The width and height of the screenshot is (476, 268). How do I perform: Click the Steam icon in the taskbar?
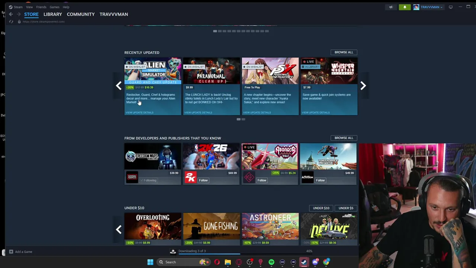304,262
